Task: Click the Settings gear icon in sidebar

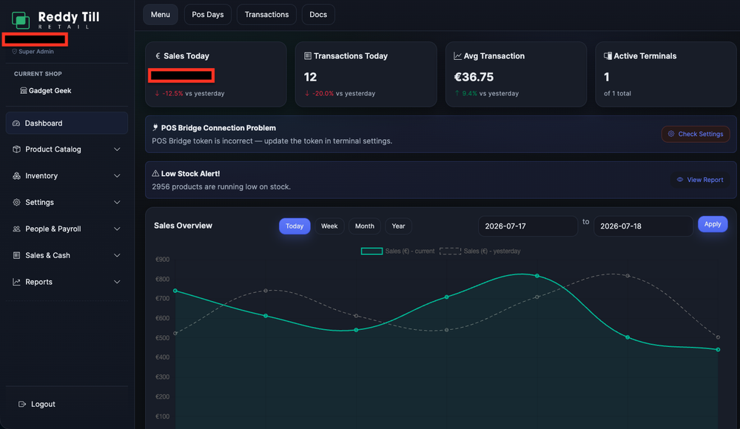Action: 16,202
